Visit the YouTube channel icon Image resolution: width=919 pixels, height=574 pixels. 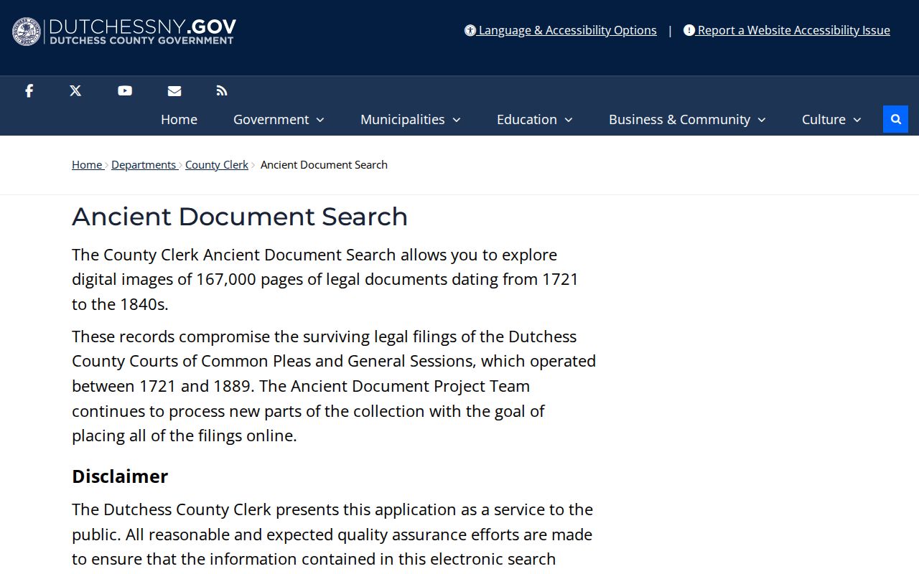pyautogui.click(x=125, y=90)
